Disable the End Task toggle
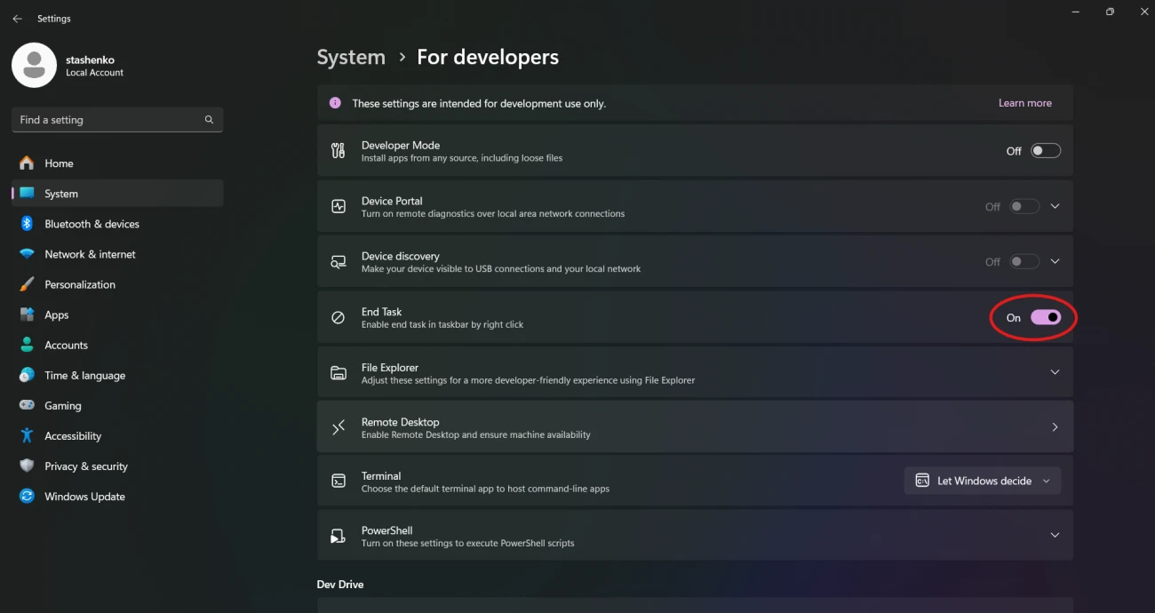This screenshot has height=613, width=1155. tap(1045, 317)
